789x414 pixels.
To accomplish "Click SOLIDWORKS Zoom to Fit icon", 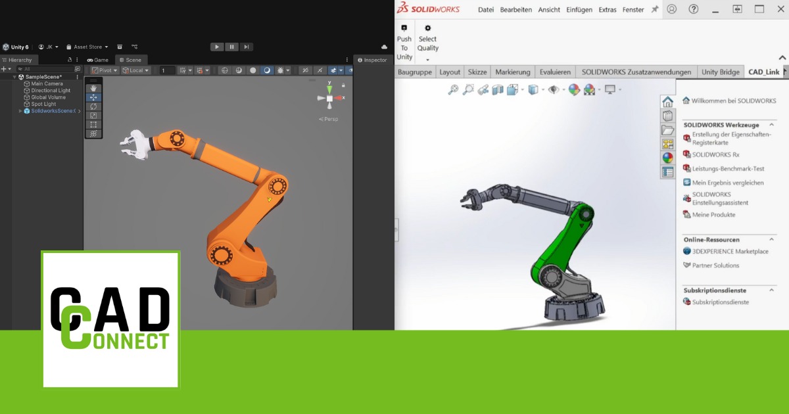I will point(453,90).
